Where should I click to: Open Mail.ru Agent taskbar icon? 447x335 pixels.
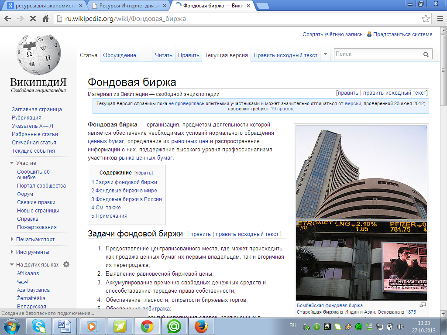[174, 326]
